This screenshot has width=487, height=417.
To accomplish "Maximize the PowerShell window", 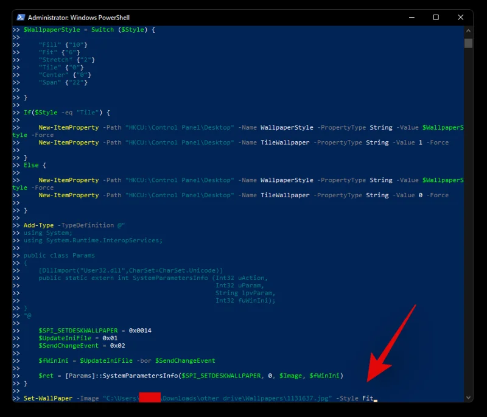I will tap(436, 18).
